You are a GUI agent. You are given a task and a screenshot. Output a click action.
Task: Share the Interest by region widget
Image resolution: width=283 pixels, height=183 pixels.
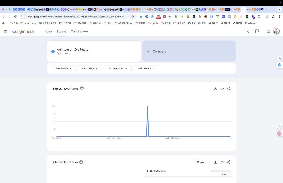pos(229,162)
